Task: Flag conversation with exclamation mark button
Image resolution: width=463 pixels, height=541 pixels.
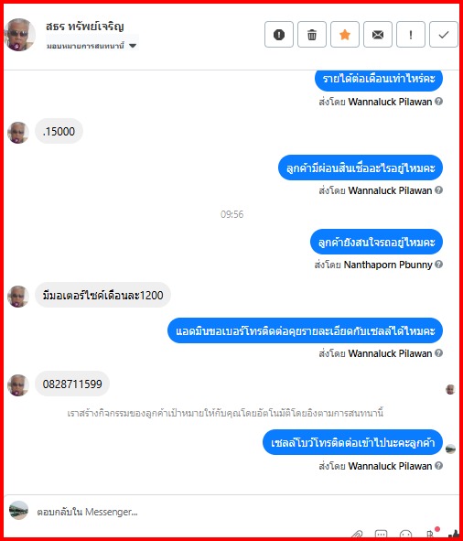Action: tap(411, 35)
